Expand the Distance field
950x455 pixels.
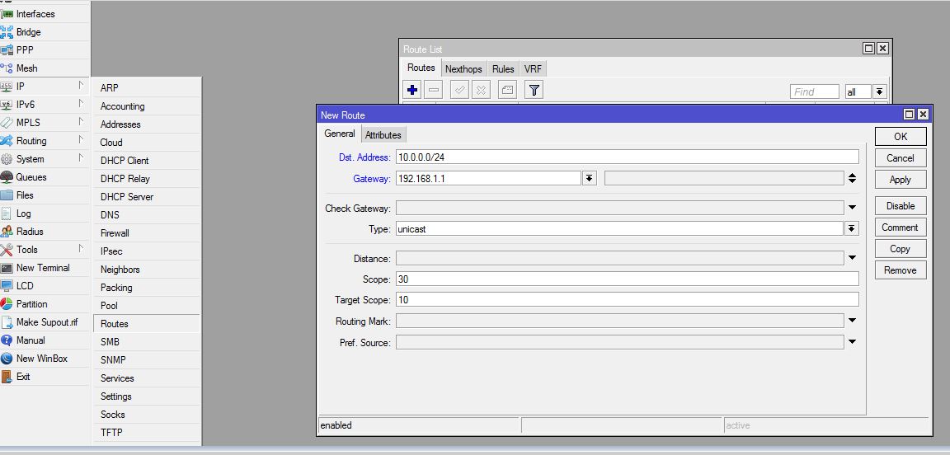(852, 258)
